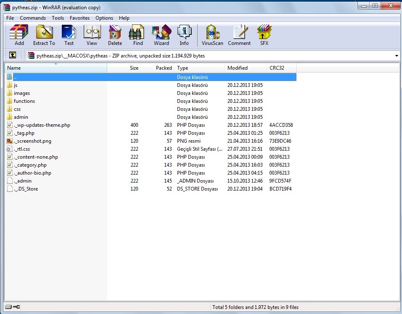Screen dimensions: 402x314
Task: Click CRC32 value 9FCD574F
Action: tap(280, 181)
